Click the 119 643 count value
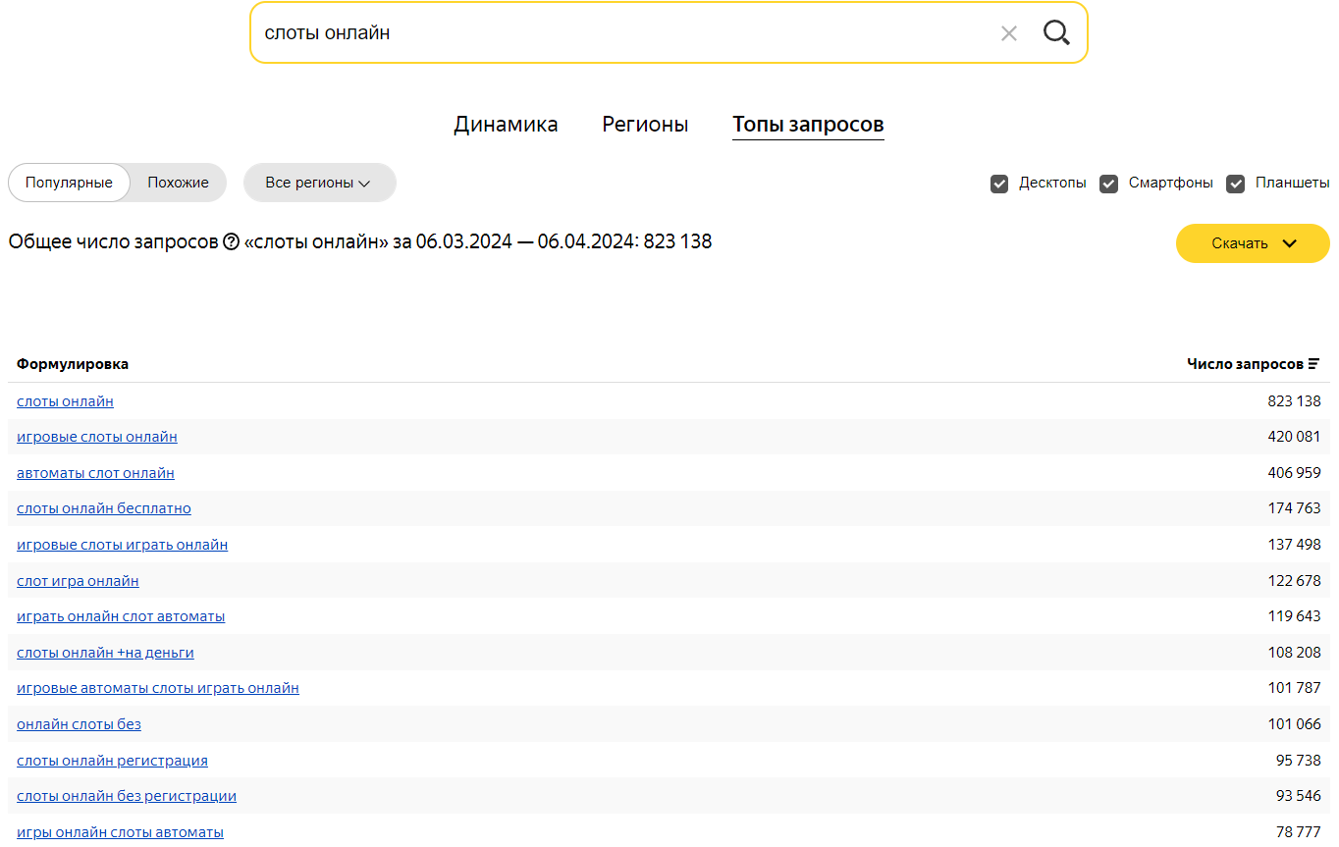The height and width of the screenshot is (847, 1339). [1294, 616]
